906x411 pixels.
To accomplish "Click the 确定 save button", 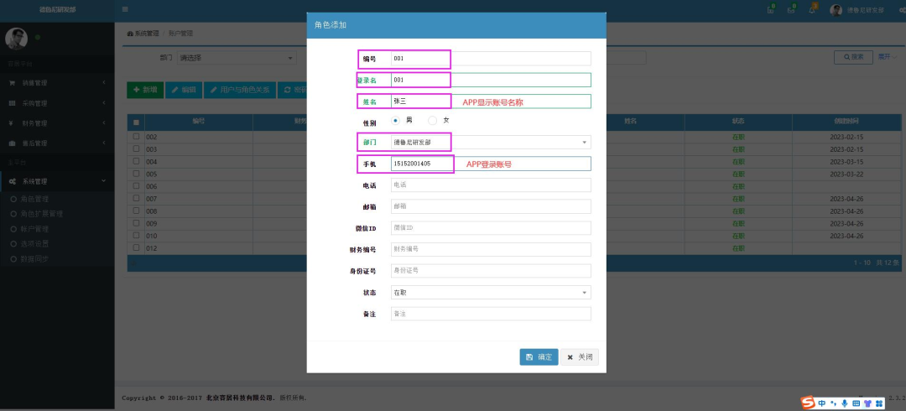I will pos(539,357).
